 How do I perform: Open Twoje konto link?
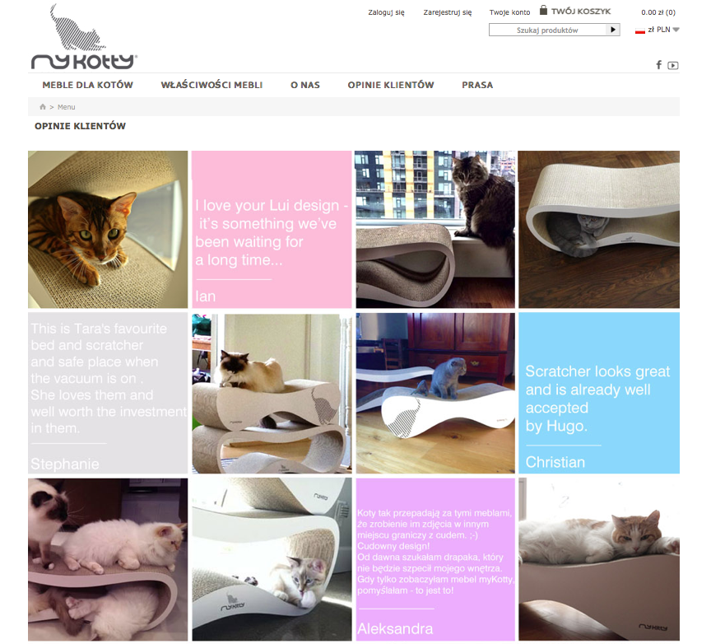509,12
